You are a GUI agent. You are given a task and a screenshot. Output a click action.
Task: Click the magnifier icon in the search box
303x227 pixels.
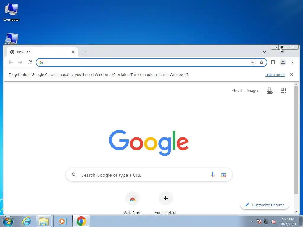[74, 175]
